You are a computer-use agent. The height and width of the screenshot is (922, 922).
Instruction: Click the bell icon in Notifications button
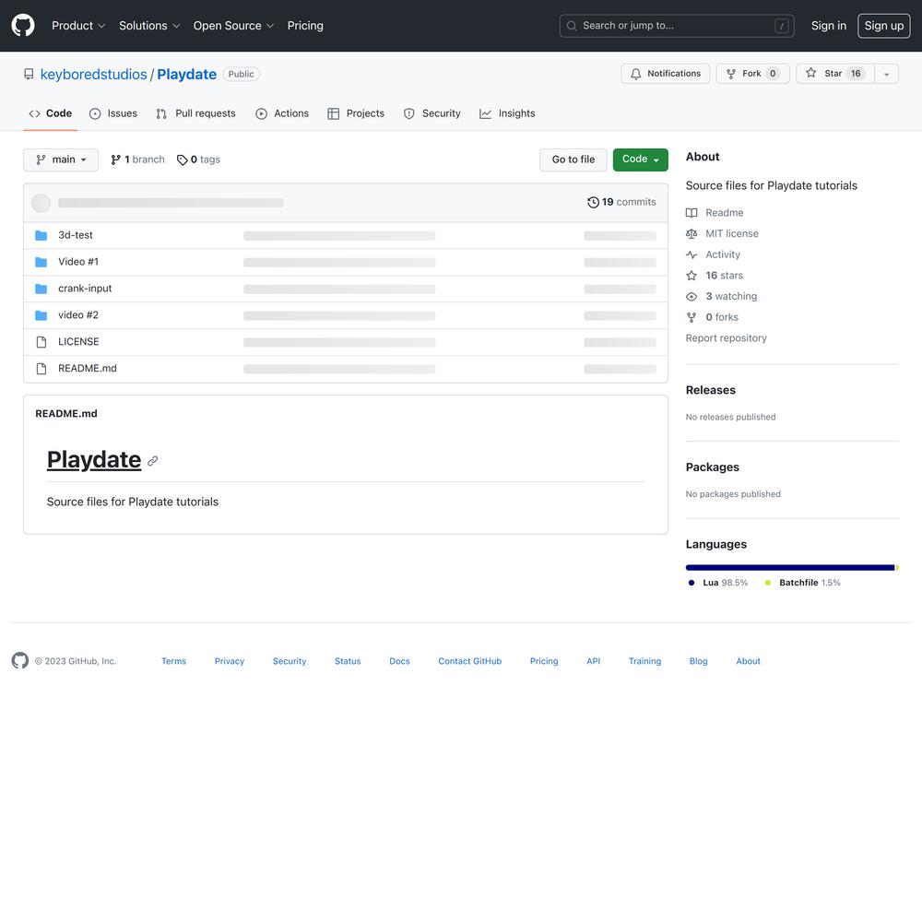[635, 74]
